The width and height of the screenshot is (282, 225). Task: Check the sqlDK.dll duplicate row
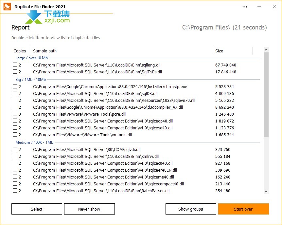click(x=15, y=93)
